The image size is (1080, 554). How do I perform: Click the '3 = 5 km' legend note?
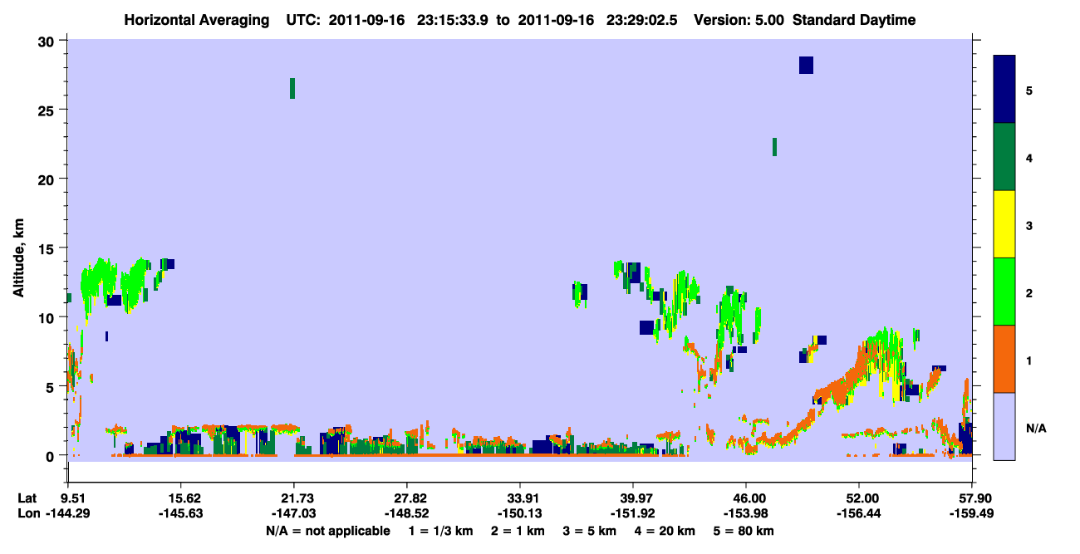click(x=590, y=530)
